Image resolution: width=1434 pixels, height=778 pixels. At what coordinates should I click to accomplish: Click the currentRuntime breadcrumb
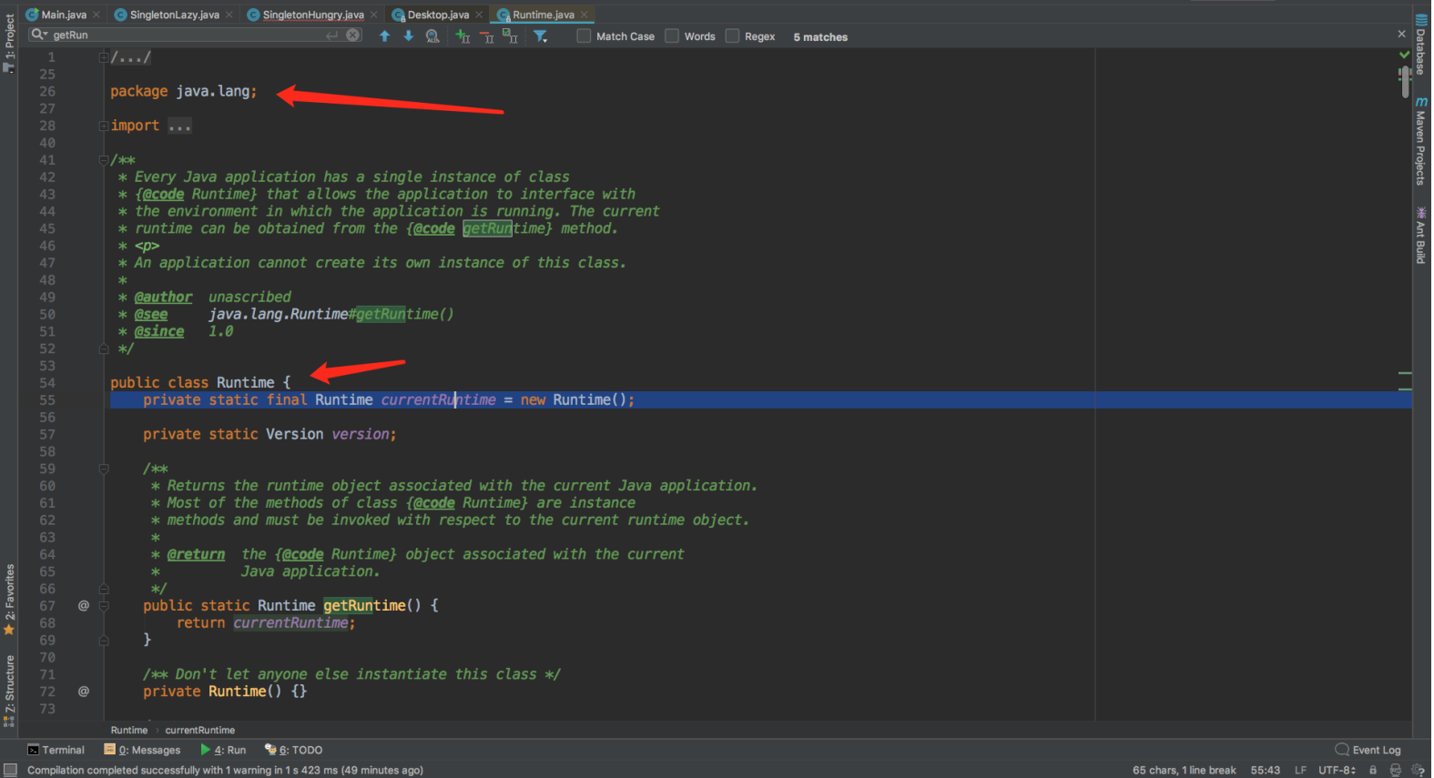click(x=200, y=730)
